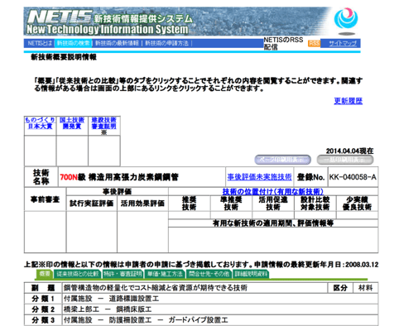Click the 活用促進技術 column header
The height and width of the screenshot is (326, 394).
pos(273,204)
